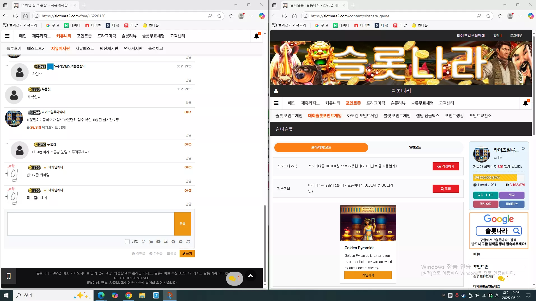Insert an emoticon into the comment
Screen dimensions: 536x301
click(x=143, y=242)
